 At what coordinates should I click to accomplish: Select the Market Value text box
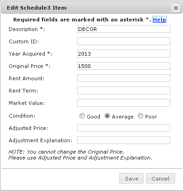click(x=124, y=103)
